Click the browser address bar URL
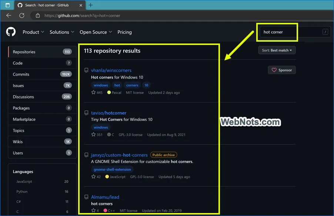Viewport: 334px width, 216px height. tap(82, 15)
